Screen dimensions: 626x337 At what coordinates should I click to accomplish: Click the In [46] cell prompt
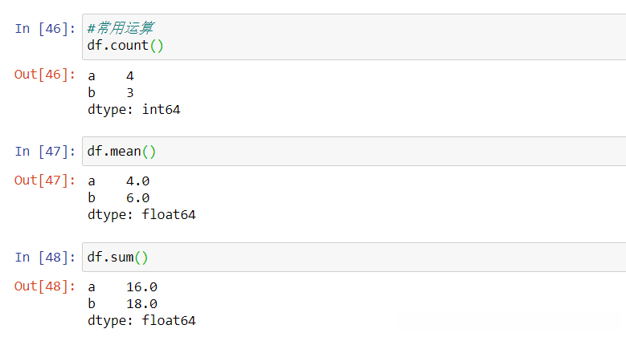point(45,28)
